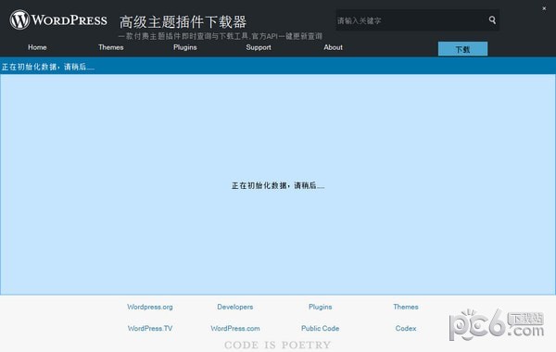This screenshot has height=352, width=556.
Task: Open the Developers footer link
Action: pos(235,307)
